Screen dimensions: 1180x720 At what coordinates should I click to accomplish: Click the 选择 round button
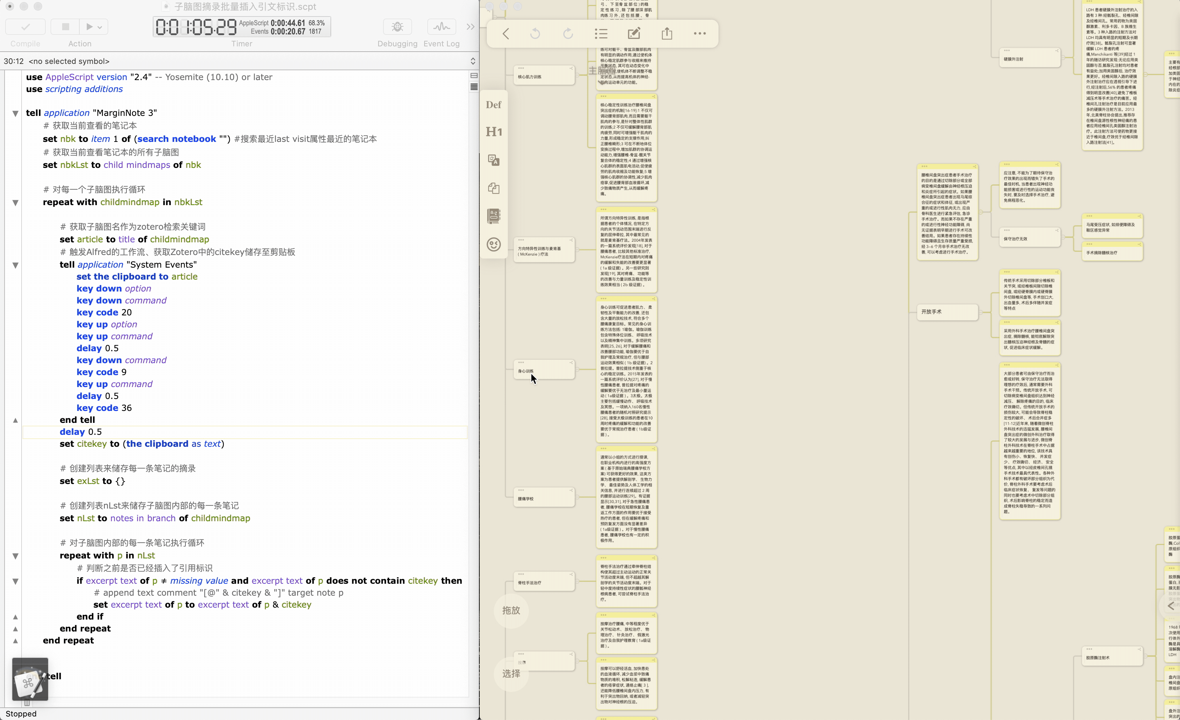(x=511, y=674)
